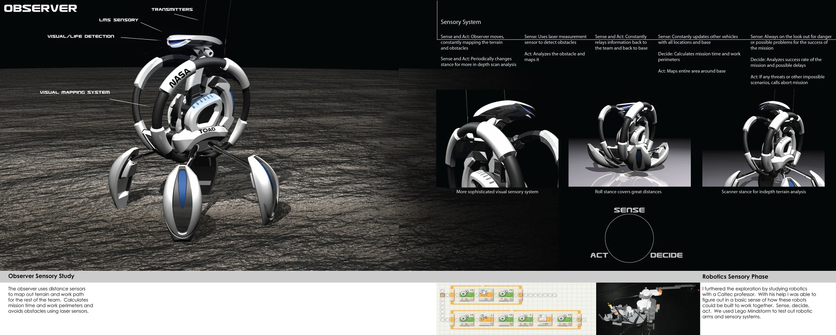Click the Sensory System heading
Image resolution: width=836 pixels, height=335 pixels.
click(x=461, y=22)
